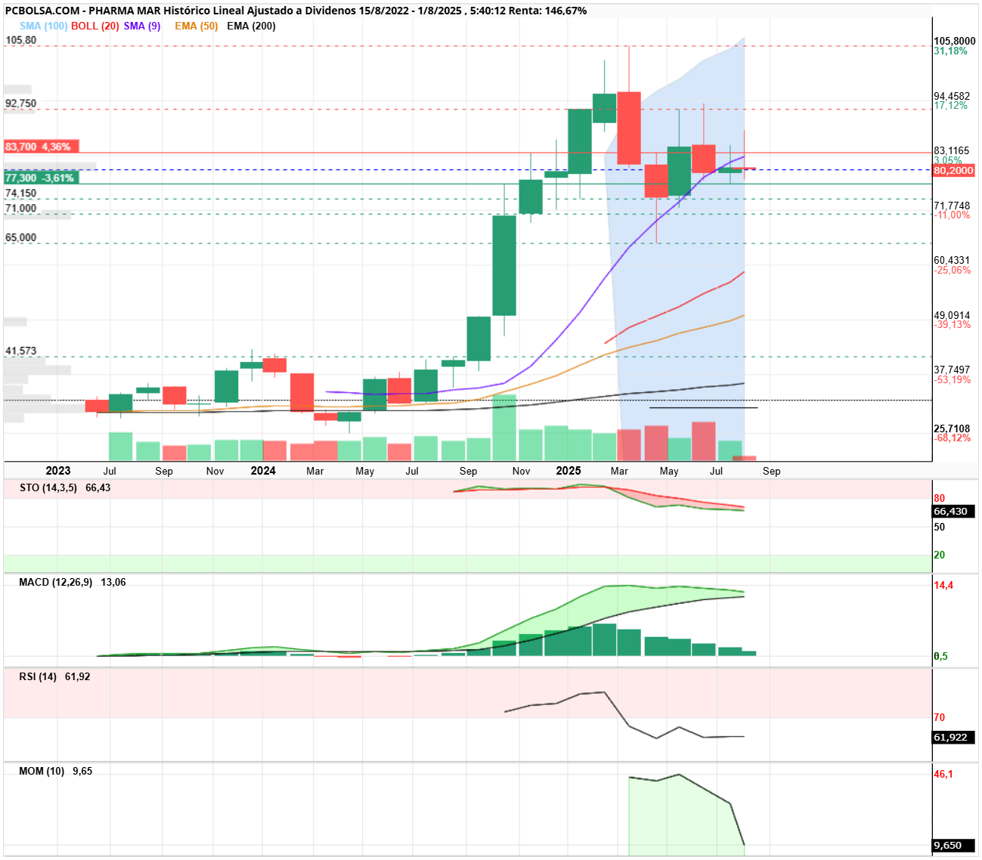Click the -11,00% percentage label
The width and height of the screenshot is (982, 860).
tap(952, 215)
